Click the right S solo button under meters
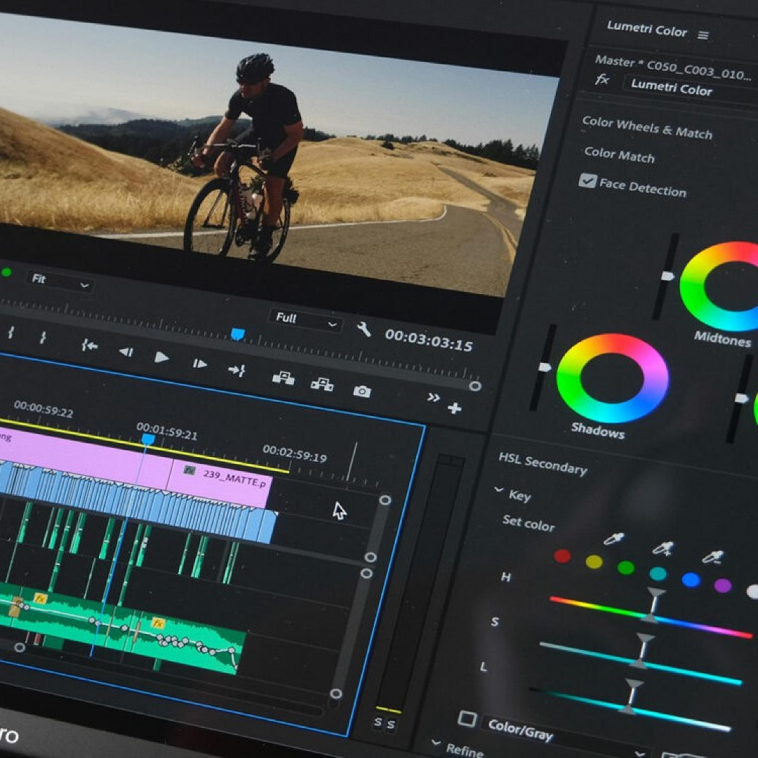758x758 pixels. (391, 724)
